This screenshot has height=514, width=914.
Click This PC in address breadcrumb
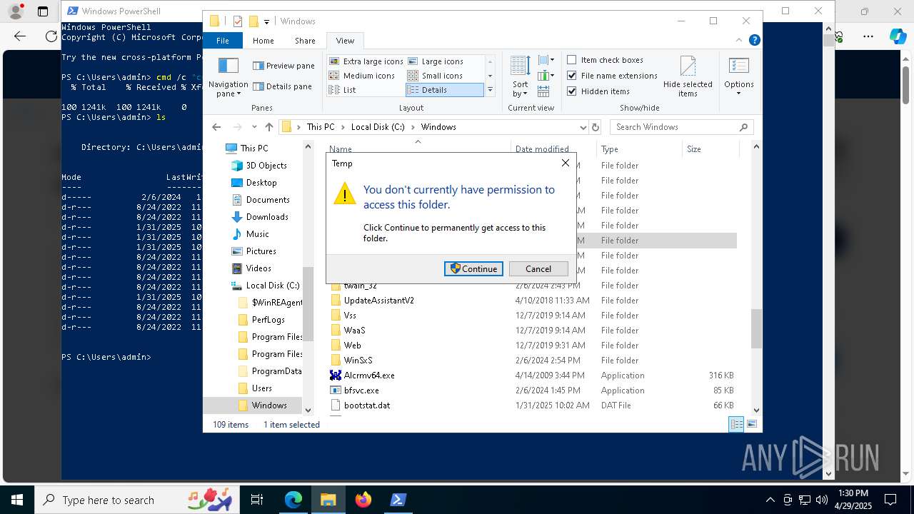click(x=321, y=127)
